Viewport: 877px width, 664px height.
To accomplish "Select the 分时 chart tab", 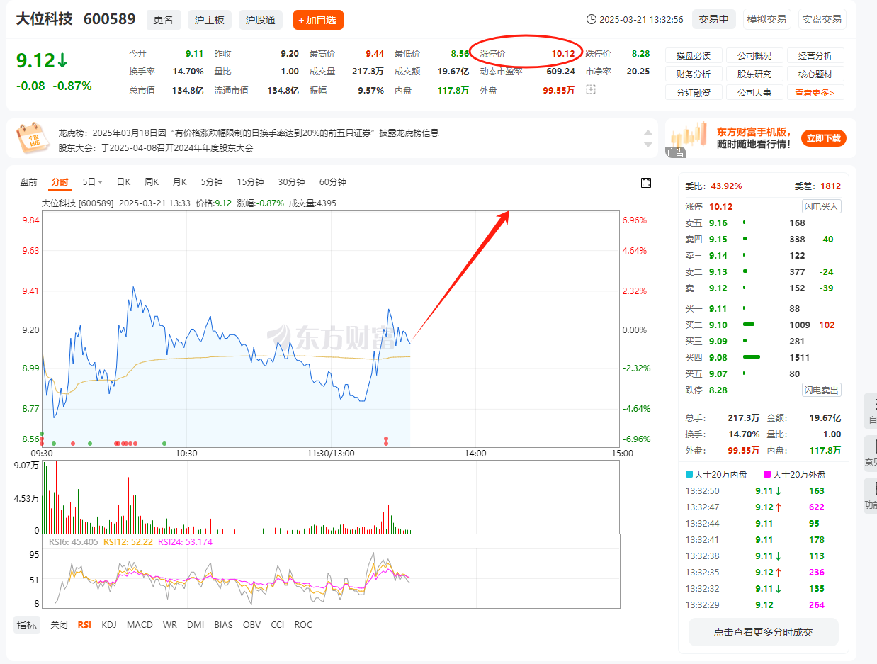I will 60,182.
